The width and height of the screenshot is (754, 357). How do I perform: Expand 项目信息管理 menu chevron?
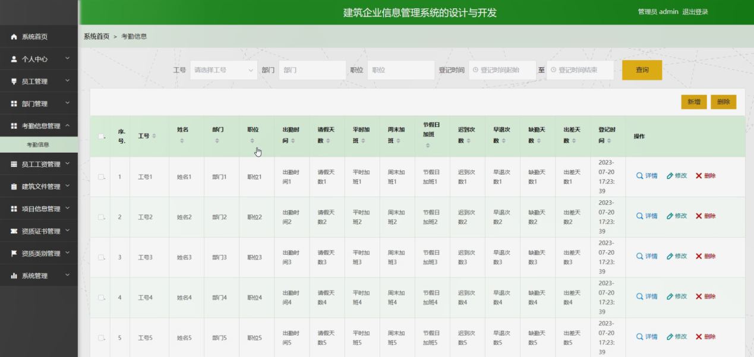click(x=68, y=208)
